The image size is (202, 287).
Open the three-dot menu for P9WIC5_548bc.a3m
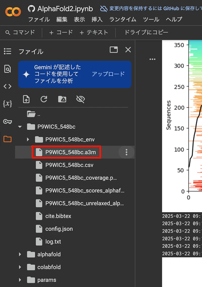coord(127,152)
